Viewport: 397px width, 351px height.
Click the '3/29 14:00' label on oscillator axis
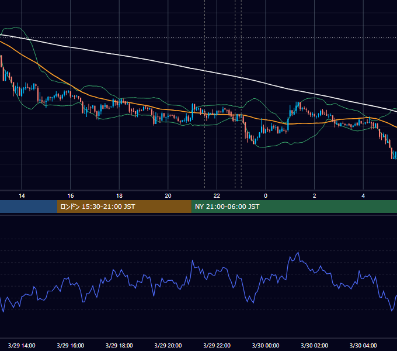pos(22,345)
